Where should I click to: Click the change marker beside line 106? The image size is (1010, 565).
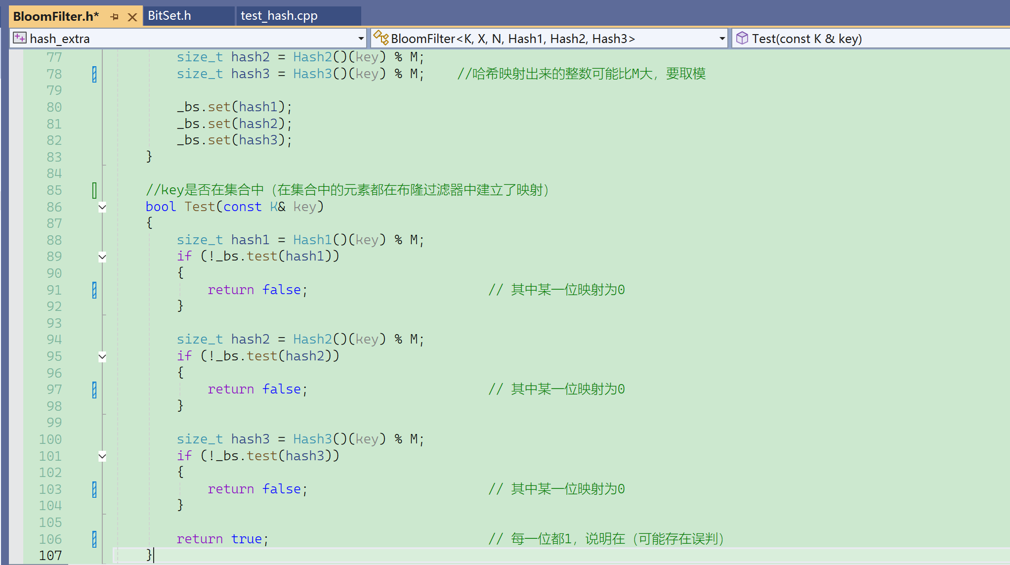coord(94,539)
